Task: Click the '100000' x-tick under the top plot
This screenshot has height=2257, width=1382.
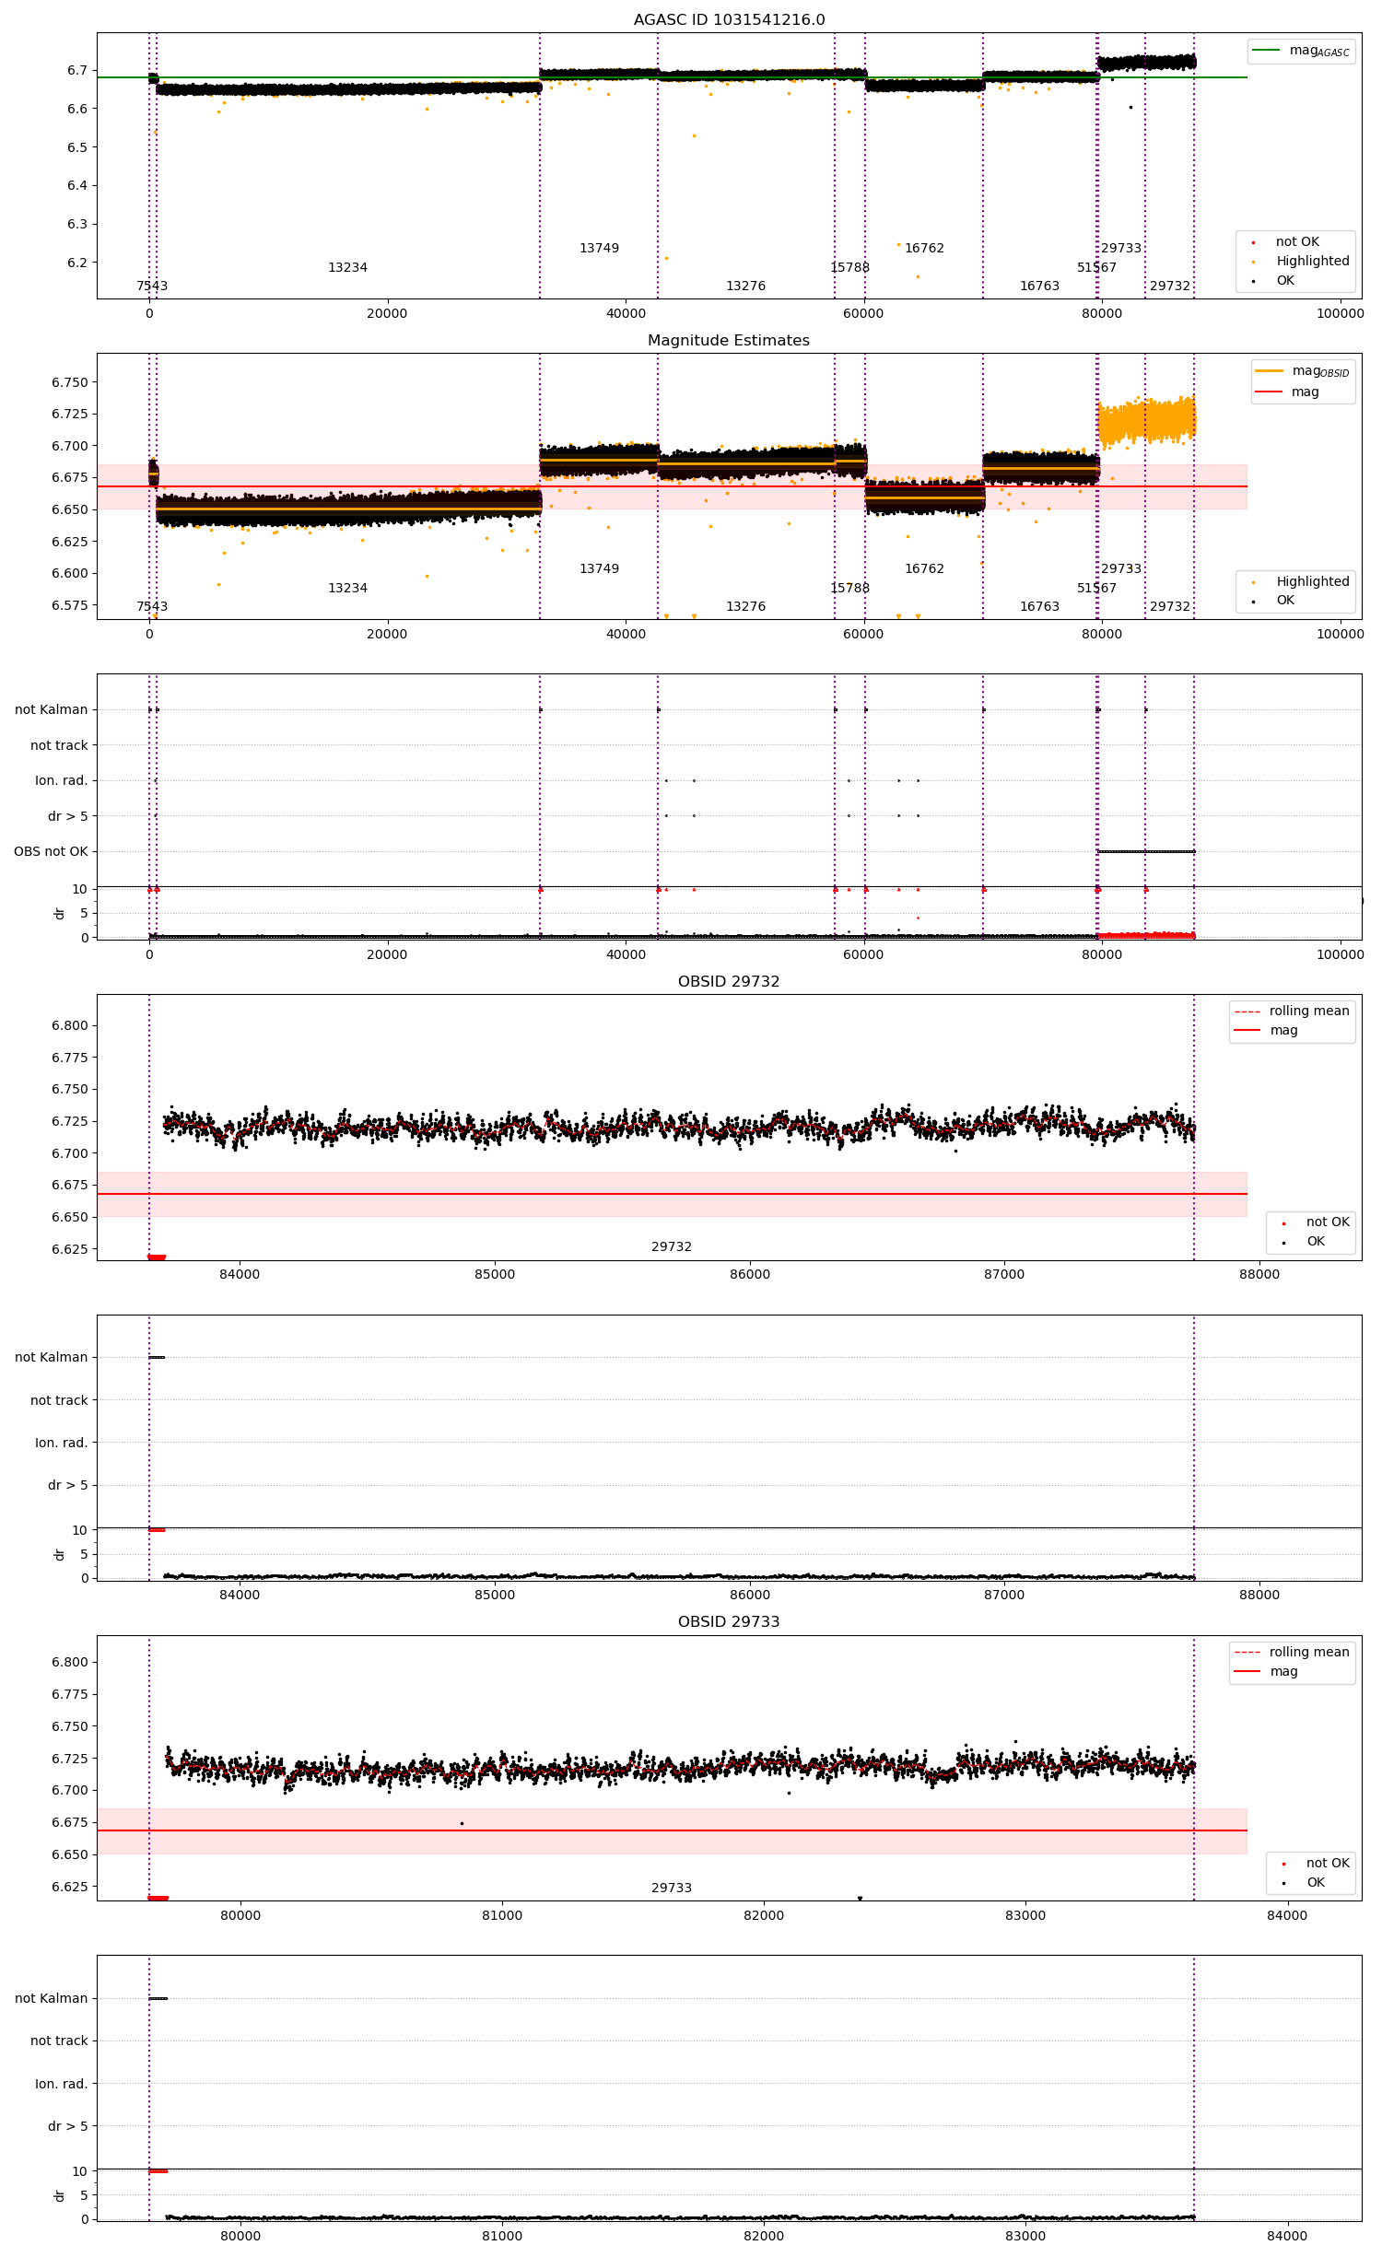Action: click(x=1340, y=313)
